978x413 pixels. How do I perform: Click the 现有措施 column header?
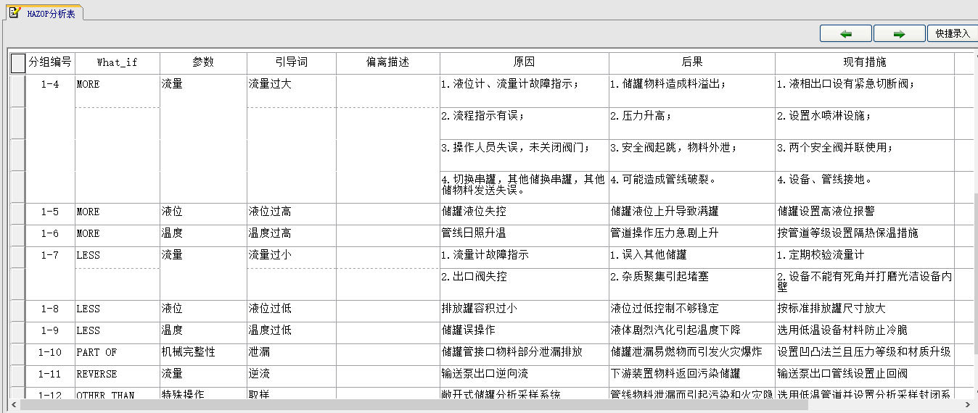865,62
